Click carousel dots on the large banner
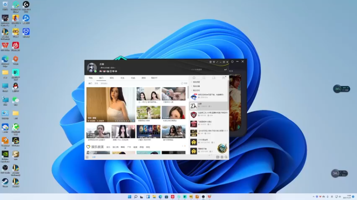Viewport: 357px width, 200px height. tap(125, 121)
